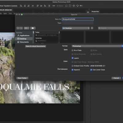Select the 3D orbit camera icon
123x123 pixels.
coord(66,6)
